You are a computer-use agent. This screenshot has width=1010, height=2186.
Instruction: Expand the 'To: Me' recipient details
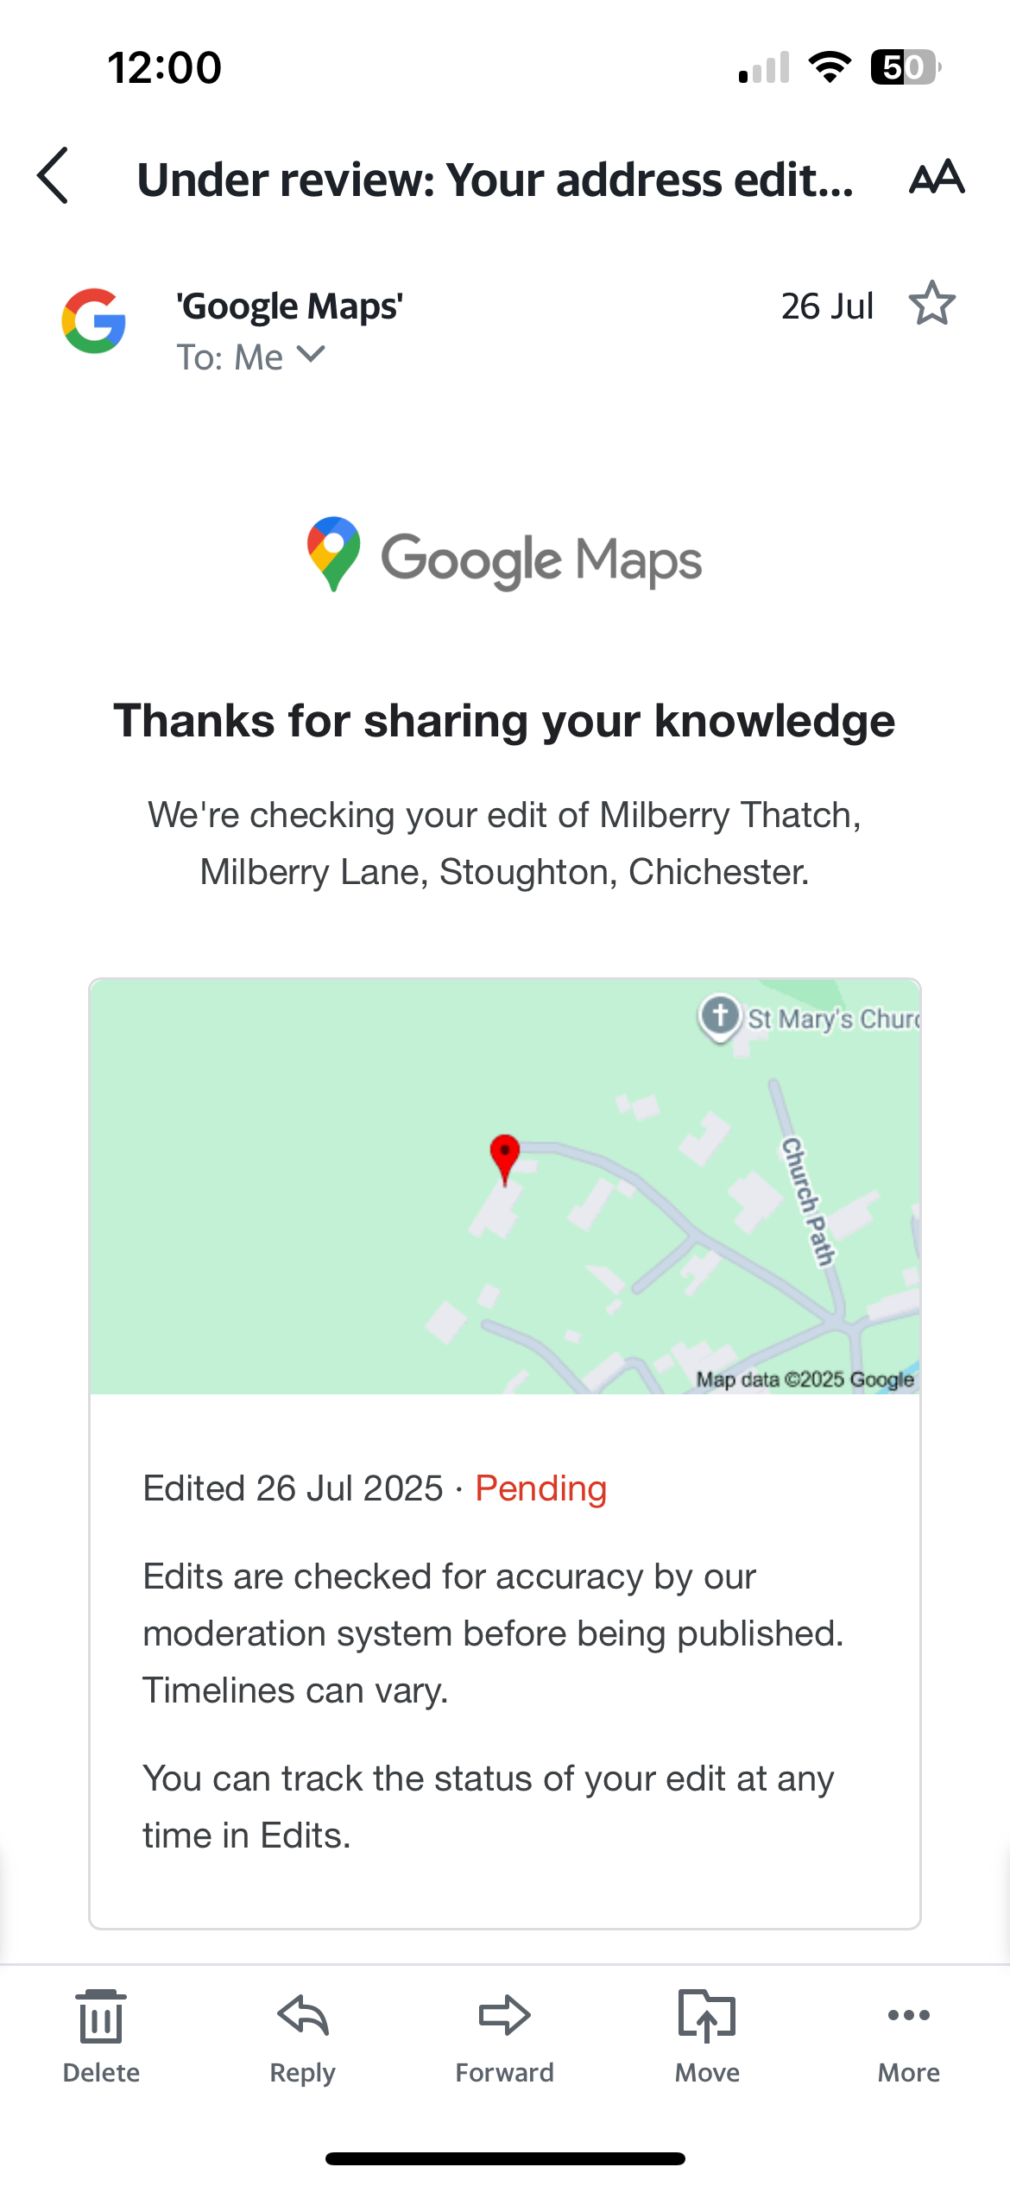pos(250,357)
